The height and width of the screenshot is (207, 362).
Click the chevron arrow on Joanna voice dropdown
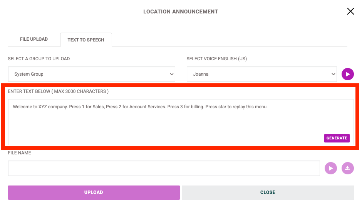tap(333, 74)
